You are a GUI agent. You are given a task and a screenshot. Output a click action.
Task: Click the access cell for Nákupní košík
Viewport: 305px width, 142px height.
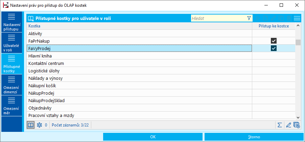click(x=274, y=86)
